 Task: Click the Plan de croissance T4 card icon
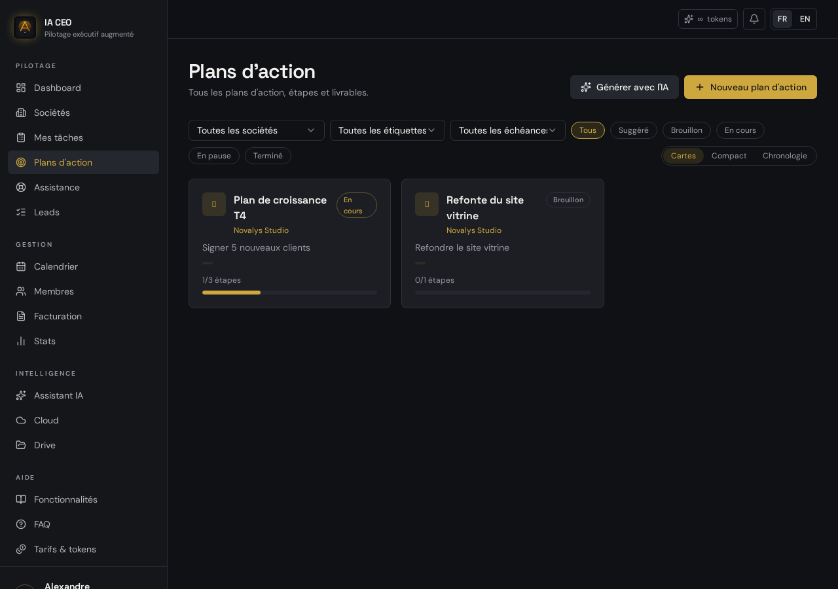pos(214,204)
